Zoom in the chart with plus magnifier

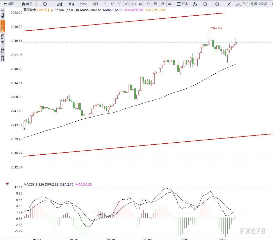(217, 4)
